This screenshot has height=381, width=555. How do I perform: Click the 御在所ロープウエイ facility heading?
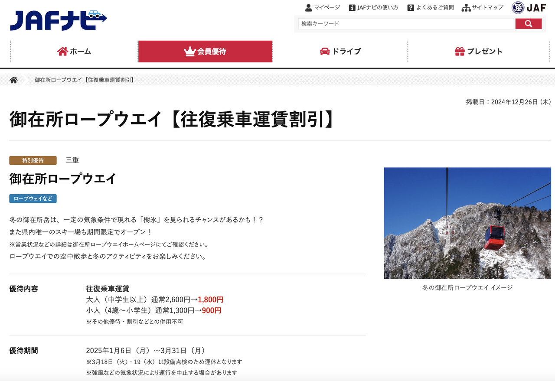coord(63,179)
